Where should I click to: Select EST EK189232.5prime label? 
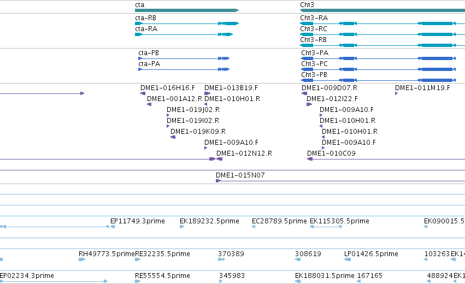click(209, 221)
